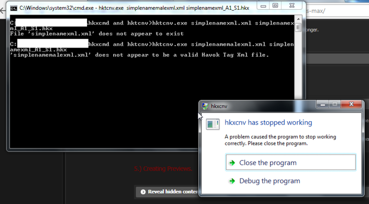Click the browser back arrow
This screenshot has height=204, width=369.
pyautogui.click(x=3, y=11)
